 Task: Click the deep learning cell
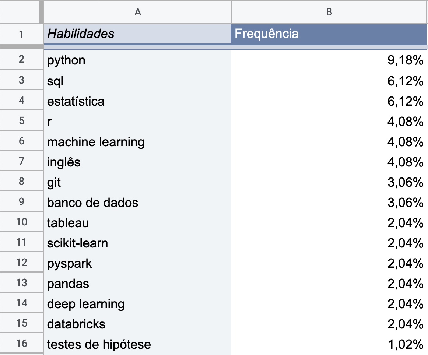click(x=137, y=303)
